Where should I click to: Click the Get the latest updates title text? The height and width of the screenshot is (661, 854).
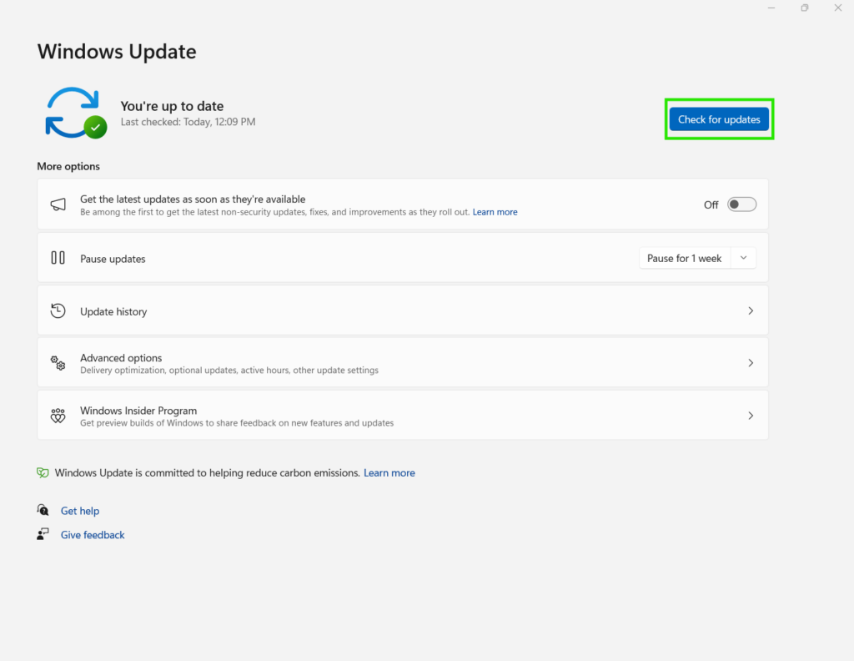(193, 199)
